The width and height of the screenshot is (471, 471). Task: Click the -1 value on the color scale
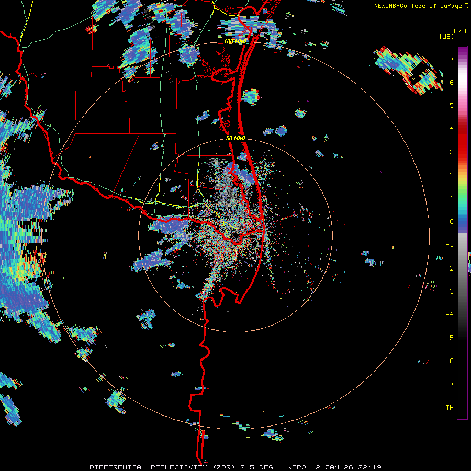450,245
